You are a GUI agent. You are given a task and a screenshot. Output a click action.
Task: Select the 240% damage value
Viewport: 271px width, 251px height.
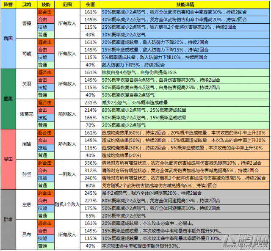tap(91, 178)
